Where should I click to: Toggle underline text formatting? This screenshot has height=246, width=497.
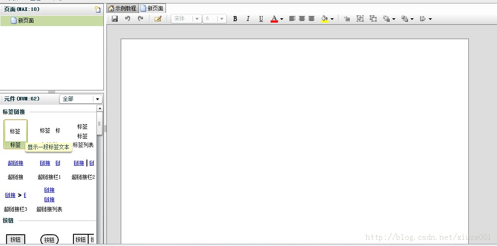pyautogui.click(x=261, y=19)
